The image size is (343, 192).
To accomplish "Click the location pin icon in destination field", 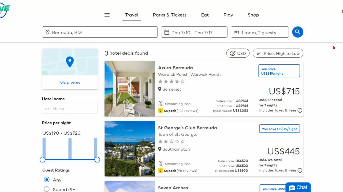I will [x=47, y=32].
